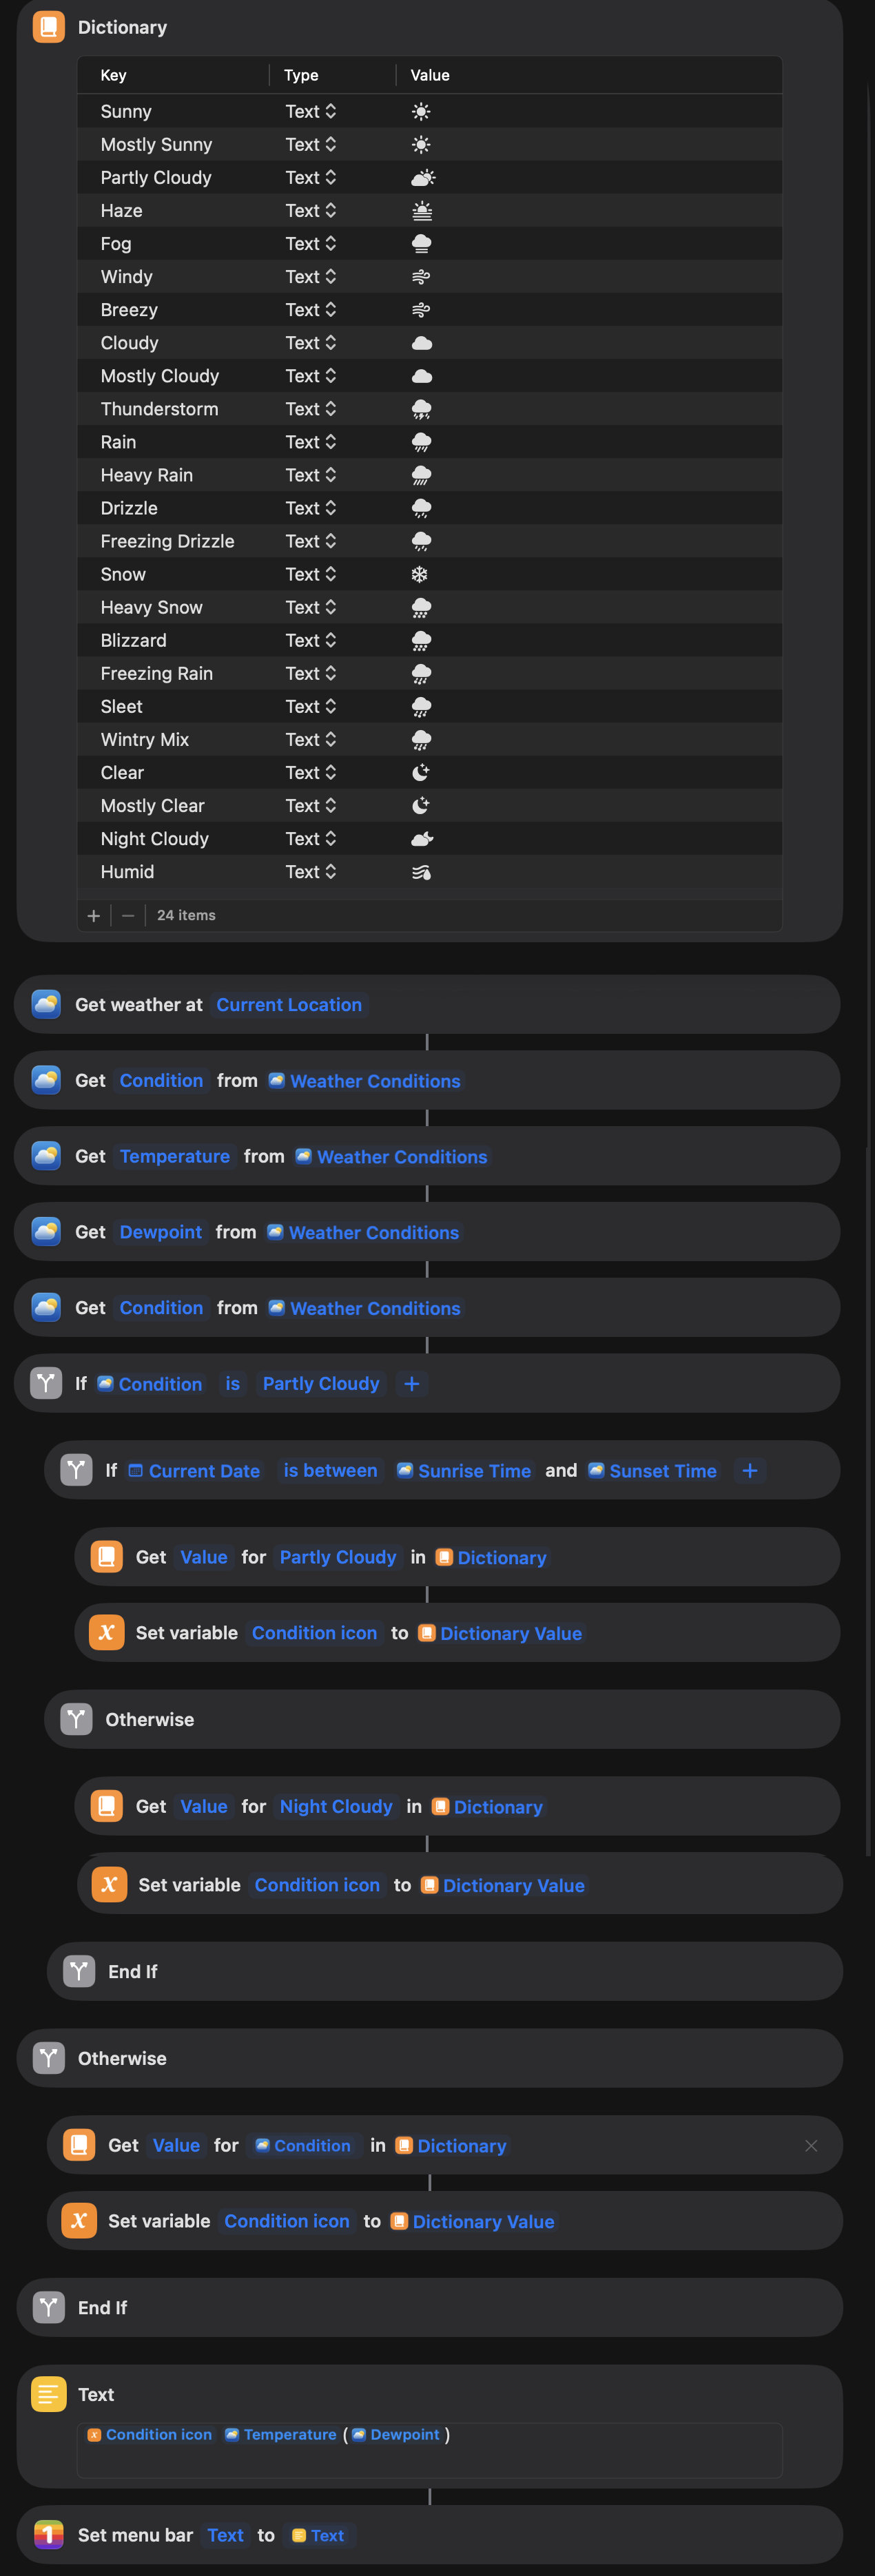
Task: Click the Set menu bar action icon
Action: [48, 2534]
